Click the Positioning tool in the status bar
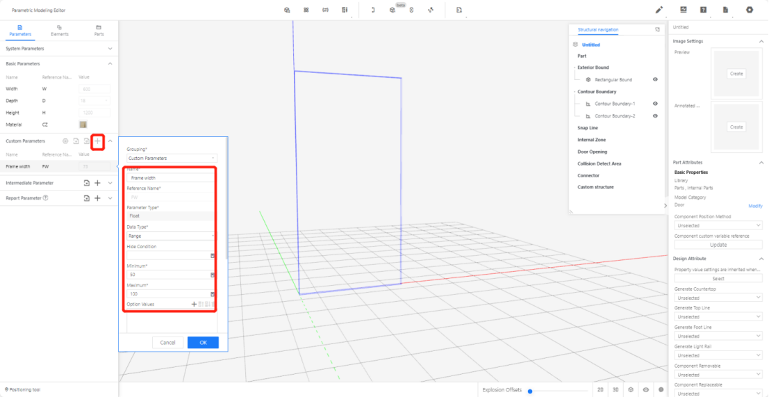This screenshot has height=397, width=769. (x=22, y=389)
